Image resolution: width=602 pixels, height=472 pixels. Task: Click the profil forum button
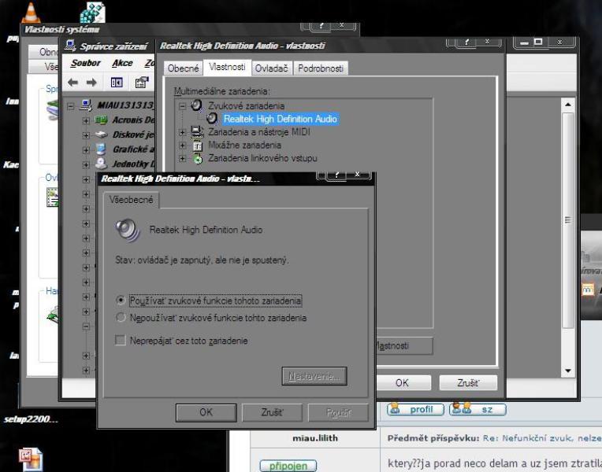tap(415, 409)
